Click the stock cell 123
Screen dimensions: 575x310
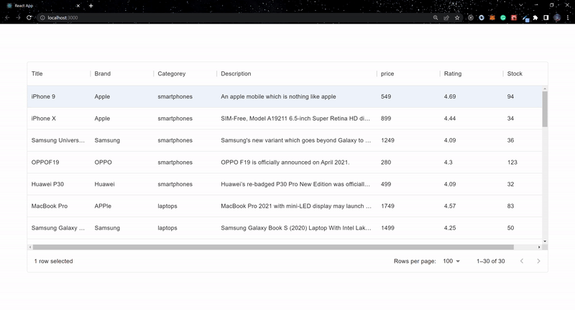tap(523, 162)
